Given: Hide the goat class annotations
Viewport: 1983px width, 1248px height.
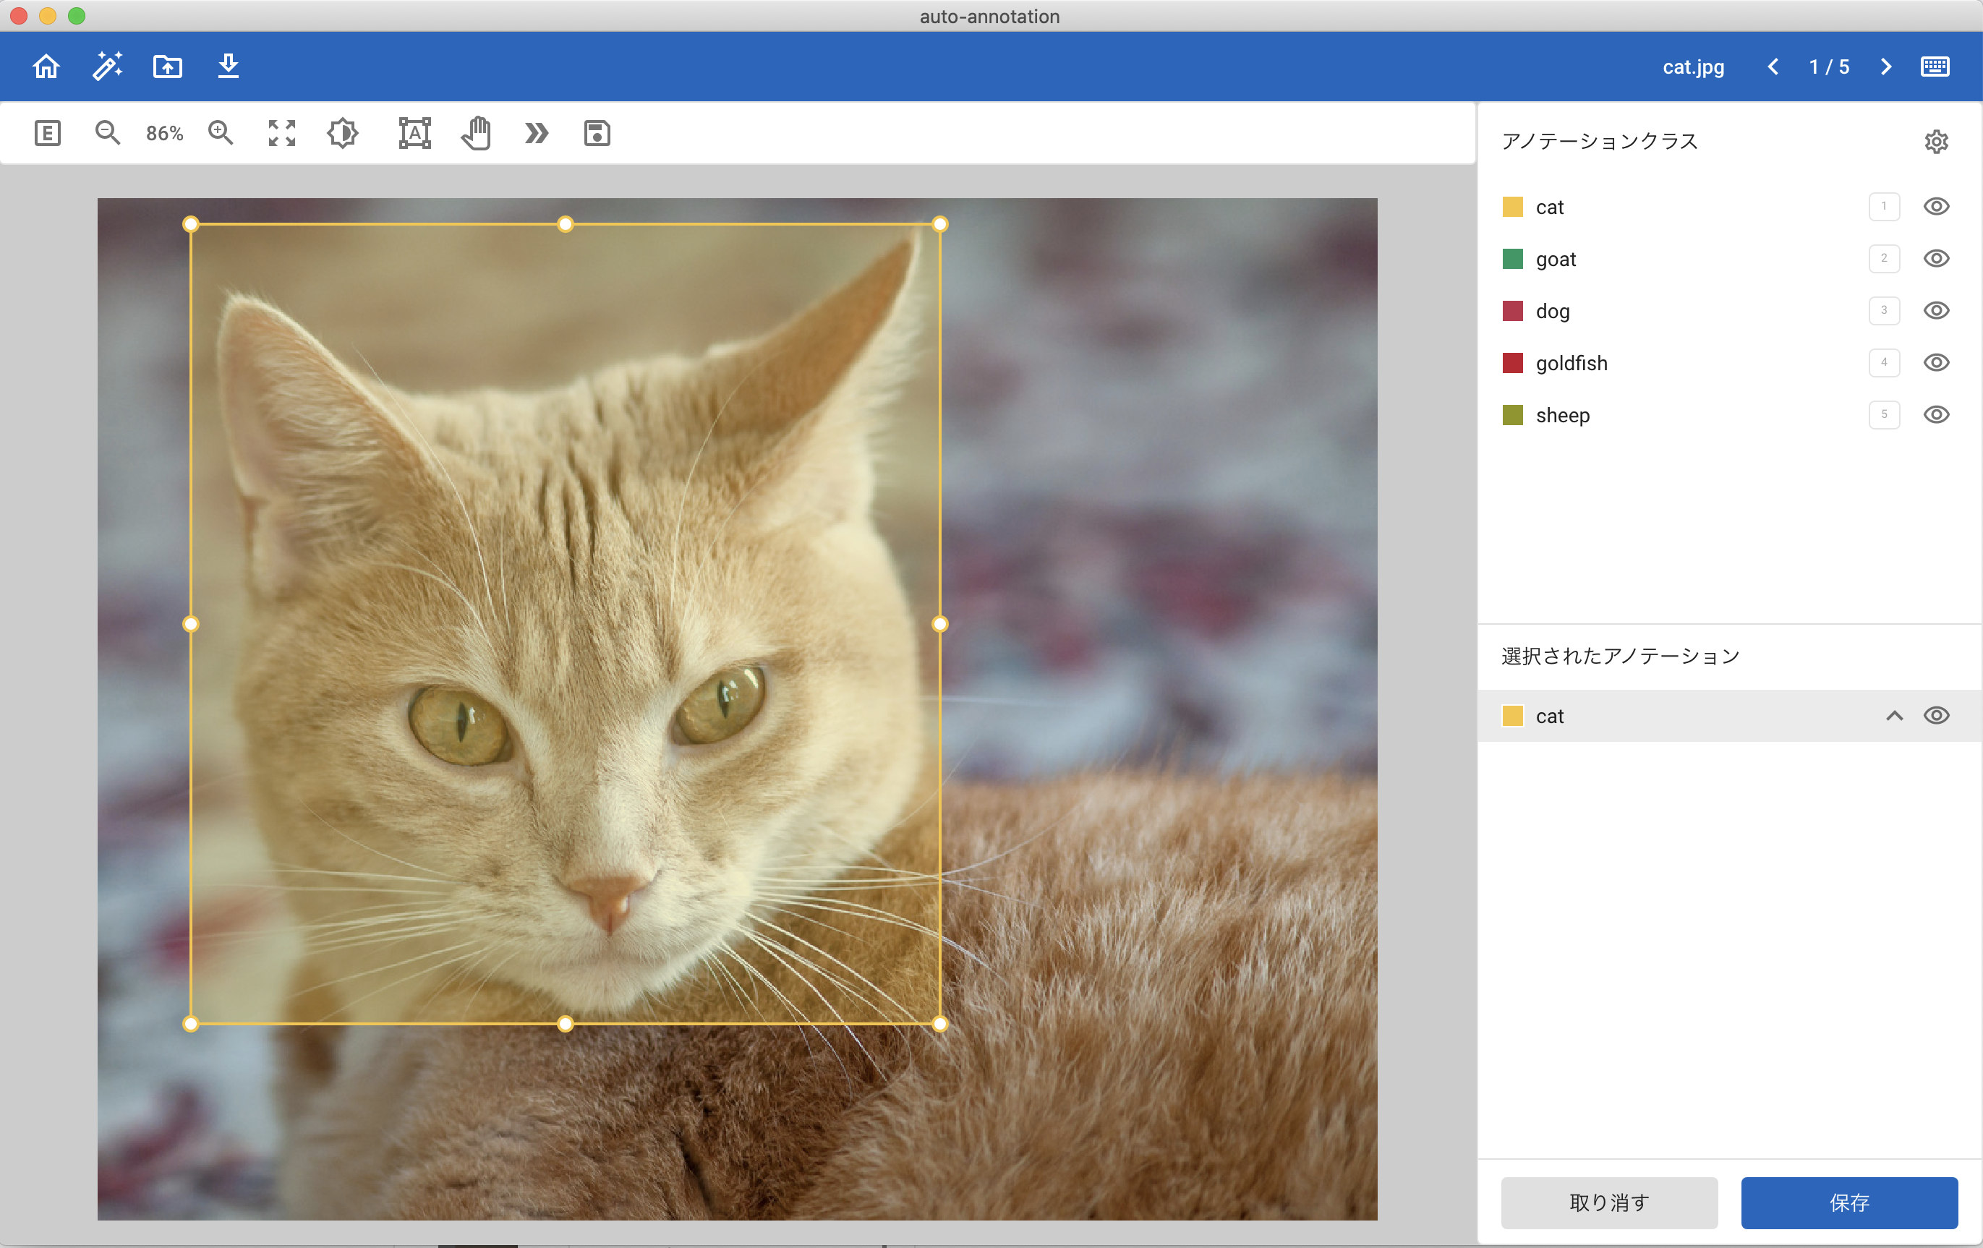Looking at the screenshot, I should [1935, 258].
